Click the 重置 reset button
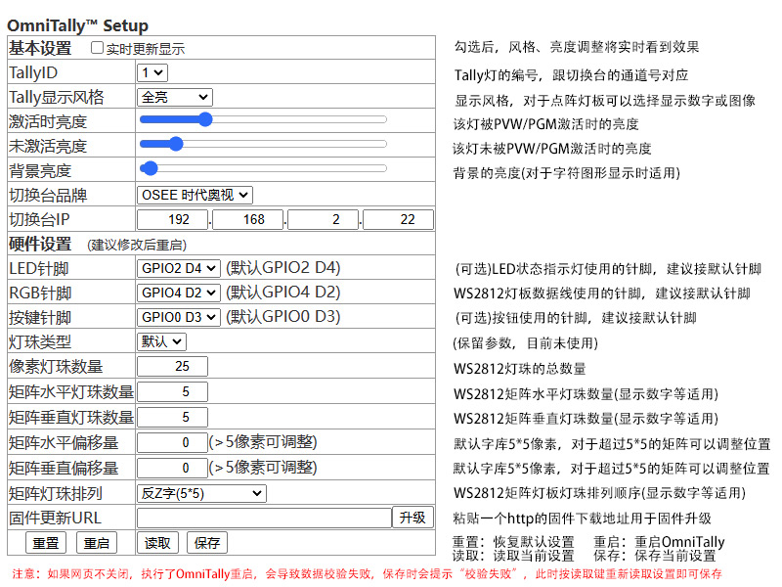Image resolution: width=782 pixels, height=587 pixels. [x=45, y=543]
